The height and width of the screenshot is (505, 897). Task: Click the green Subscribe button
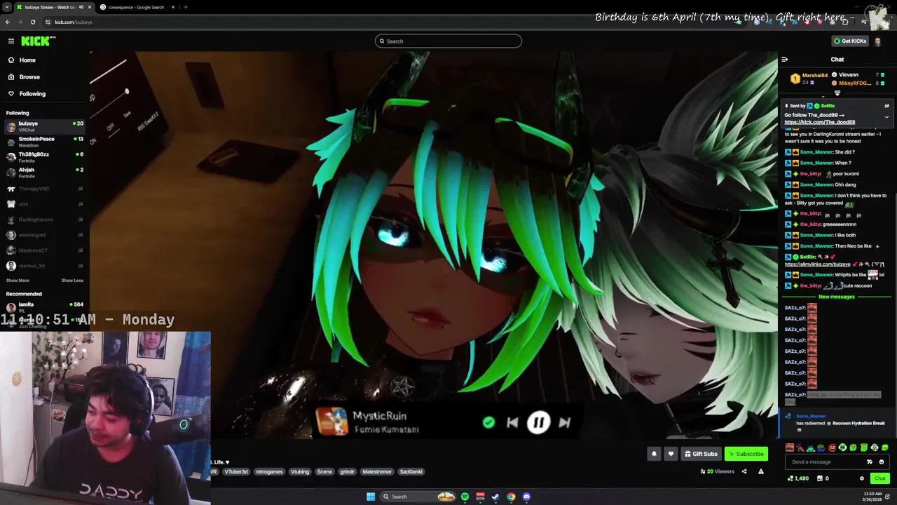[x=746, y=454]
